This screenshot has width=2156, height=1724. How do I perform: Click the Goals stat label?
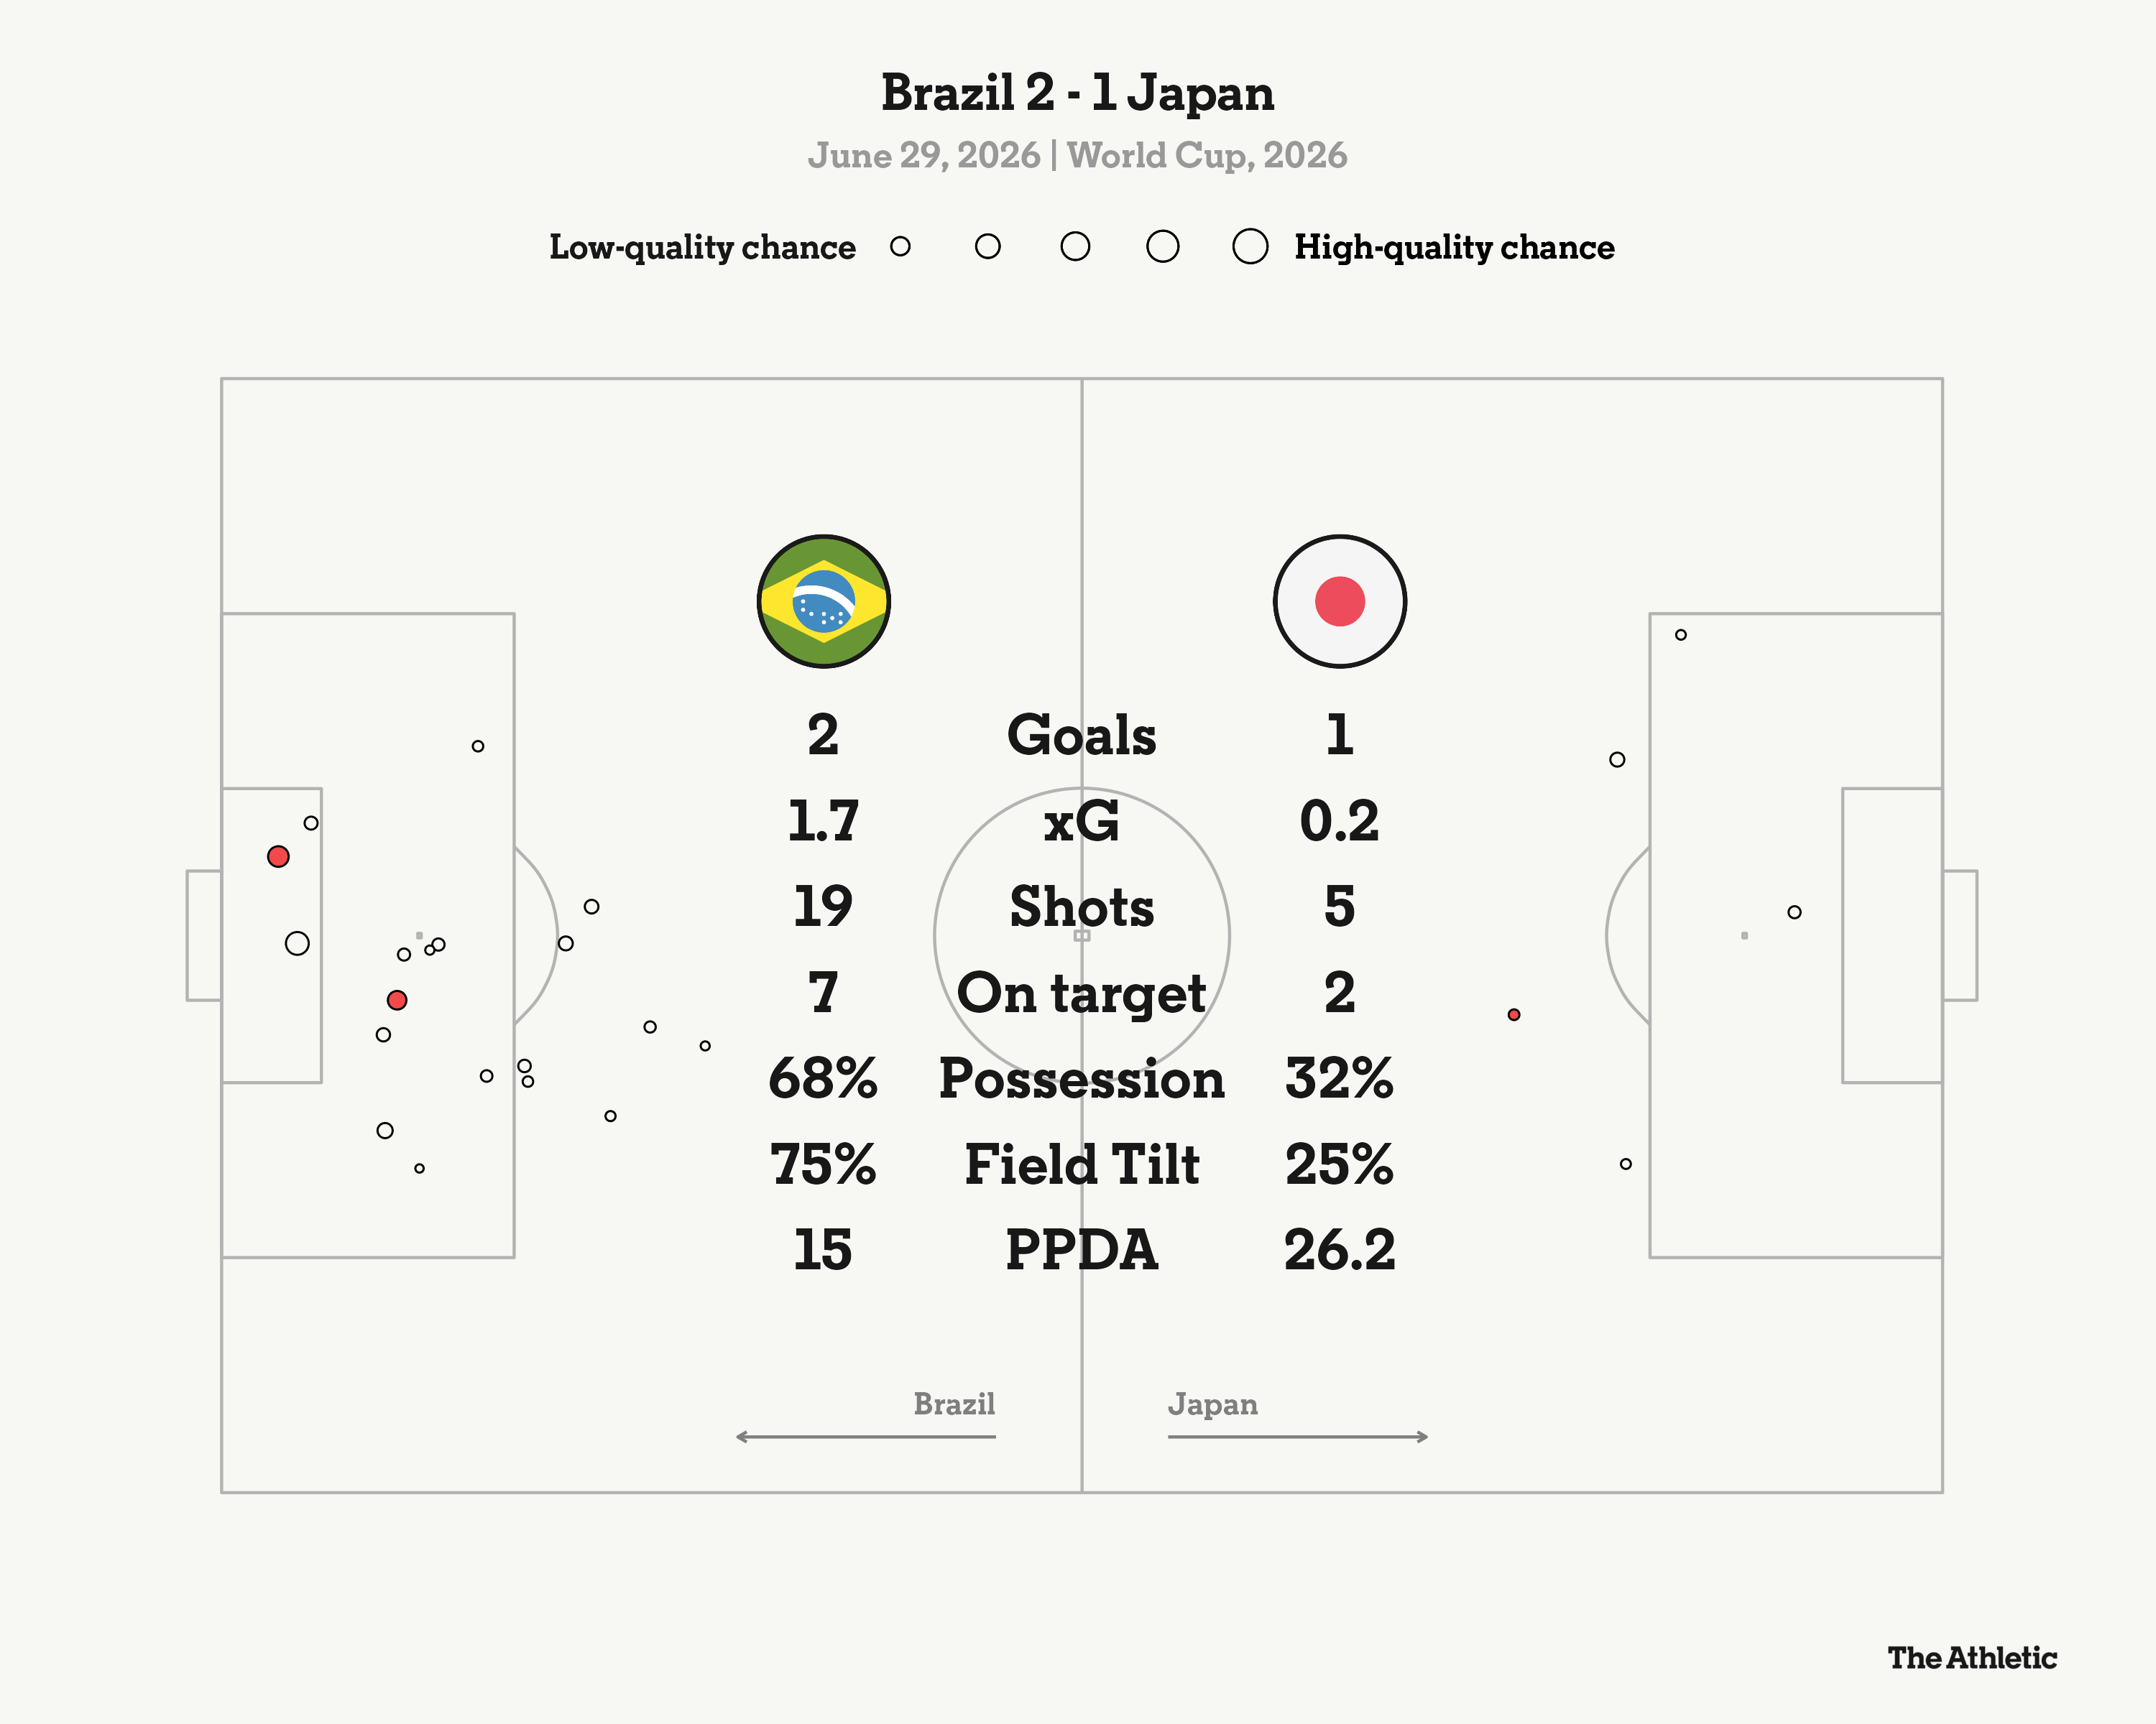pos(1082,736)
